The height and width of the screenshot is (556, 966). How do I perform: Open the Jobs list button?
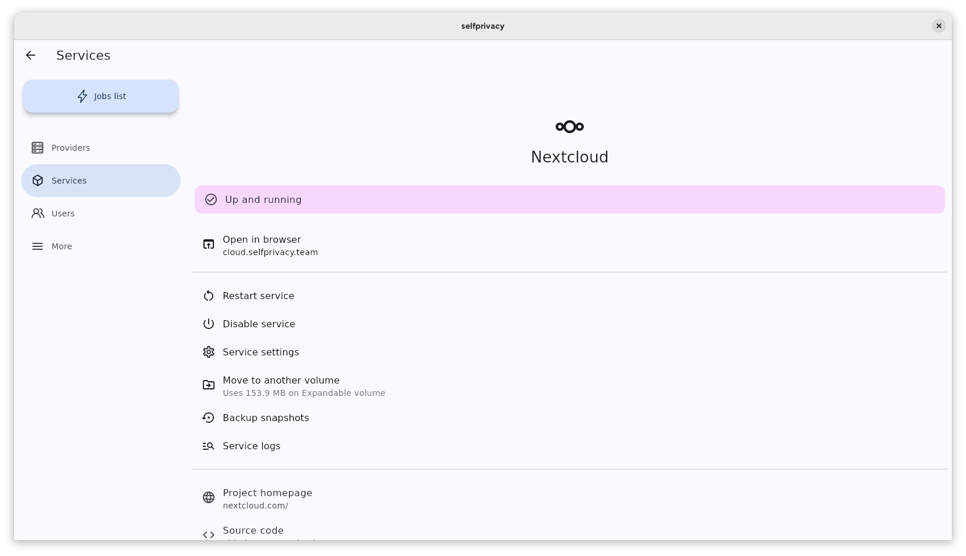pos(101,96)
